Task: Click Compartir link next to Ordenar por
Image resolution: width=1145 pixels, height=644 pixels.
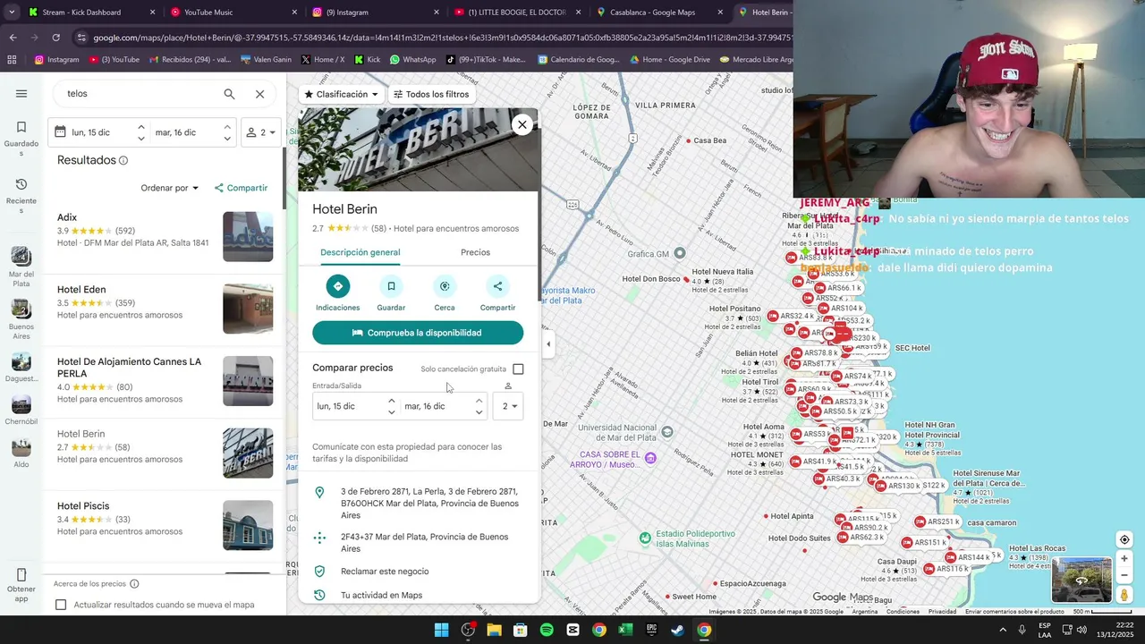Action: (241, 188)
